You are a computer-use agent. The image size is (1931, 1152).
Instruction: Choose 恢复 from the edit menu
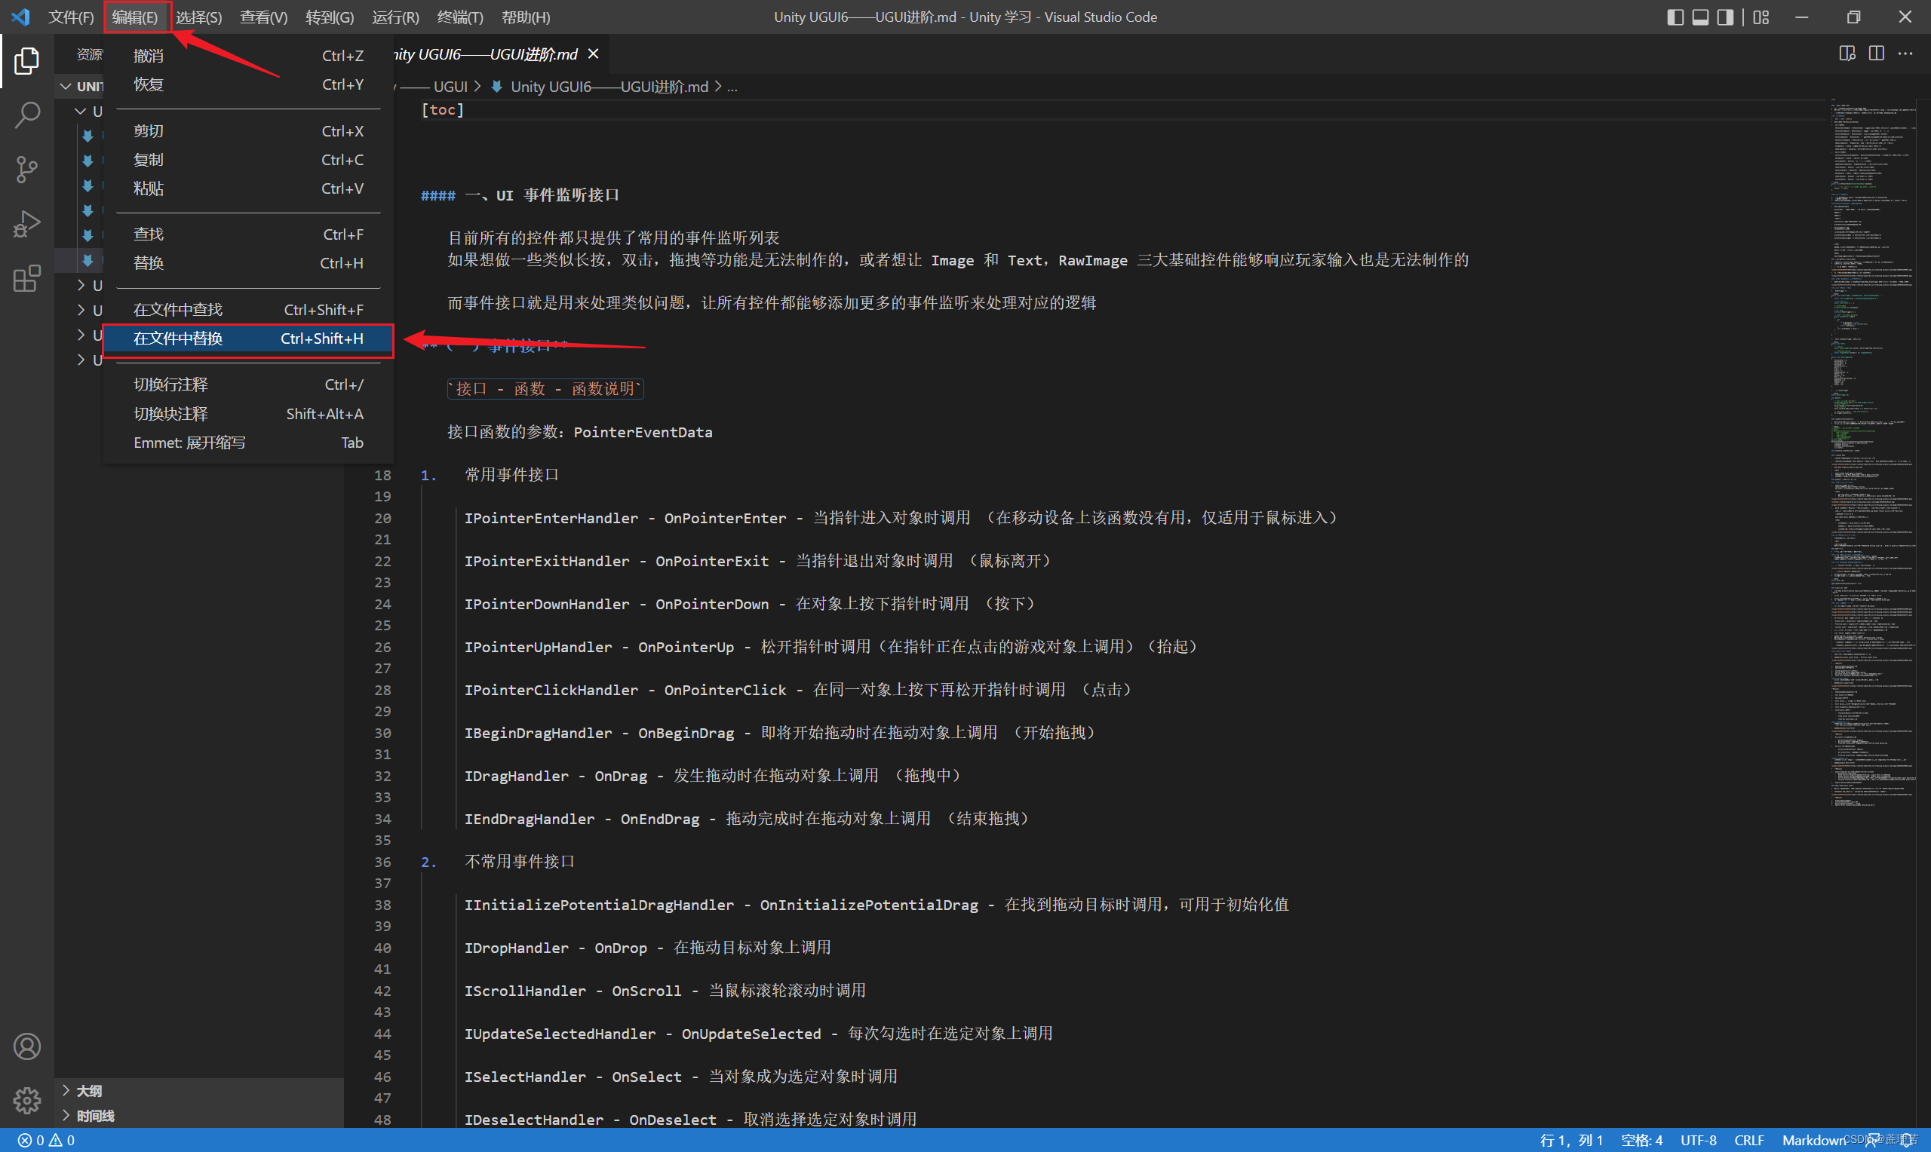point(248,84)
